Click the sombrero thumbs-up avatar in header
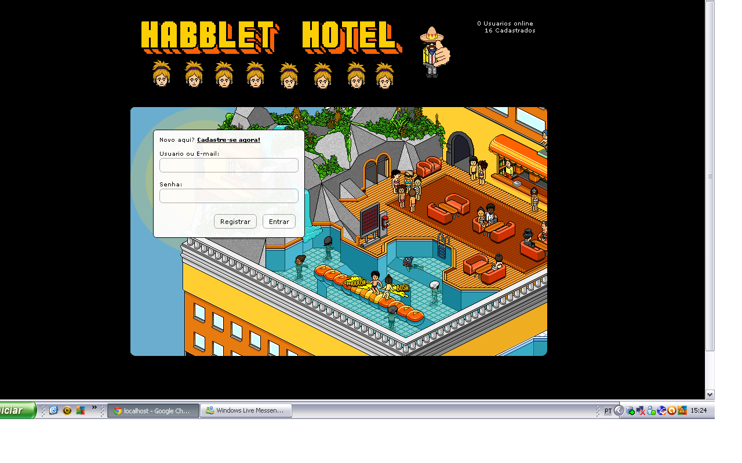Image resolution: width=742 pixels, height=463 pixels. (x=434, y=52)
